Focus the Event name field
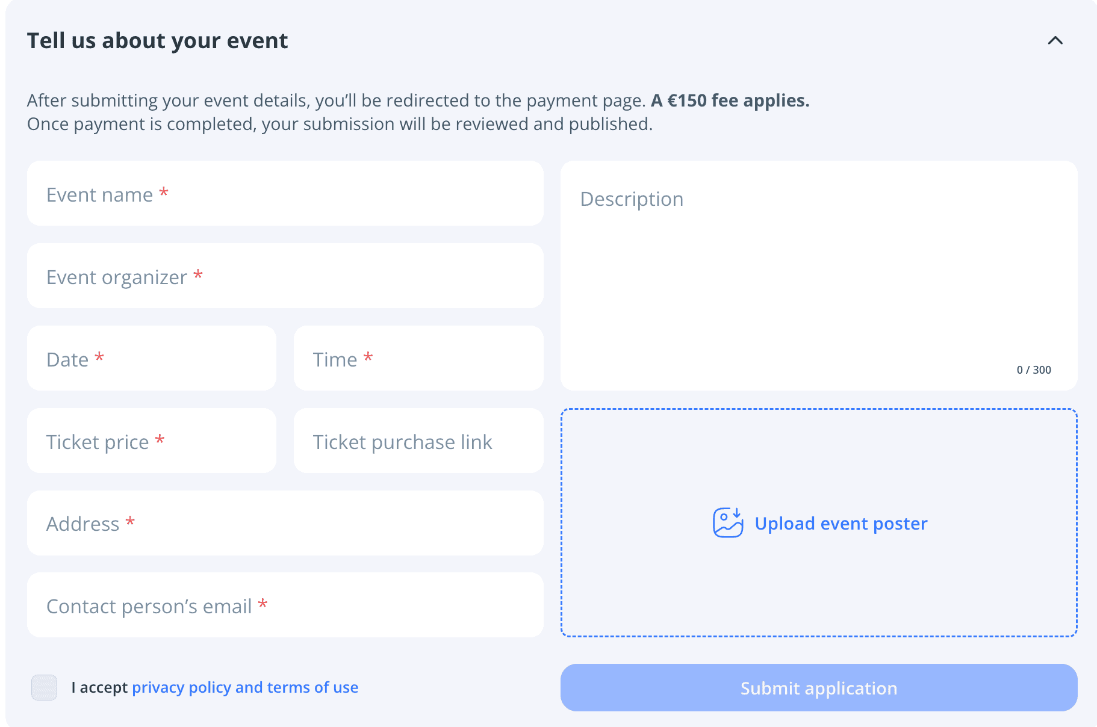Viewport: 1097px width, 727px height. point(285,194)
